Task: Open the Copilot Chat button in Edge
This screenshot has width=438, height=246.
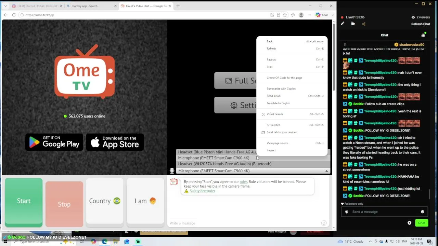Action: pos(322,15)
